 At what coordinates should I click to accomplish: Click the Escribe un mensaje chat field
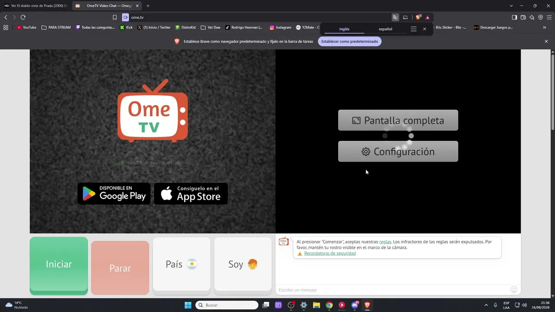[x=392, y=290]
